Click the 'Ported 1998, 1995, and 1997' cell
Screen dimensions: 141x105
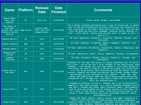pyautogui.click(x=42, y=30)
